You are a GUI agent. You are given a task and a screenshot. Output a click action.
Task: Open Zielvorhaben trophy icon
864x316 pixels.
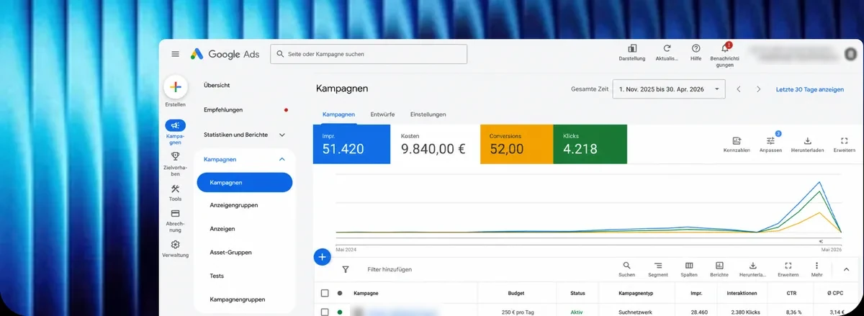tap(175, 155)
